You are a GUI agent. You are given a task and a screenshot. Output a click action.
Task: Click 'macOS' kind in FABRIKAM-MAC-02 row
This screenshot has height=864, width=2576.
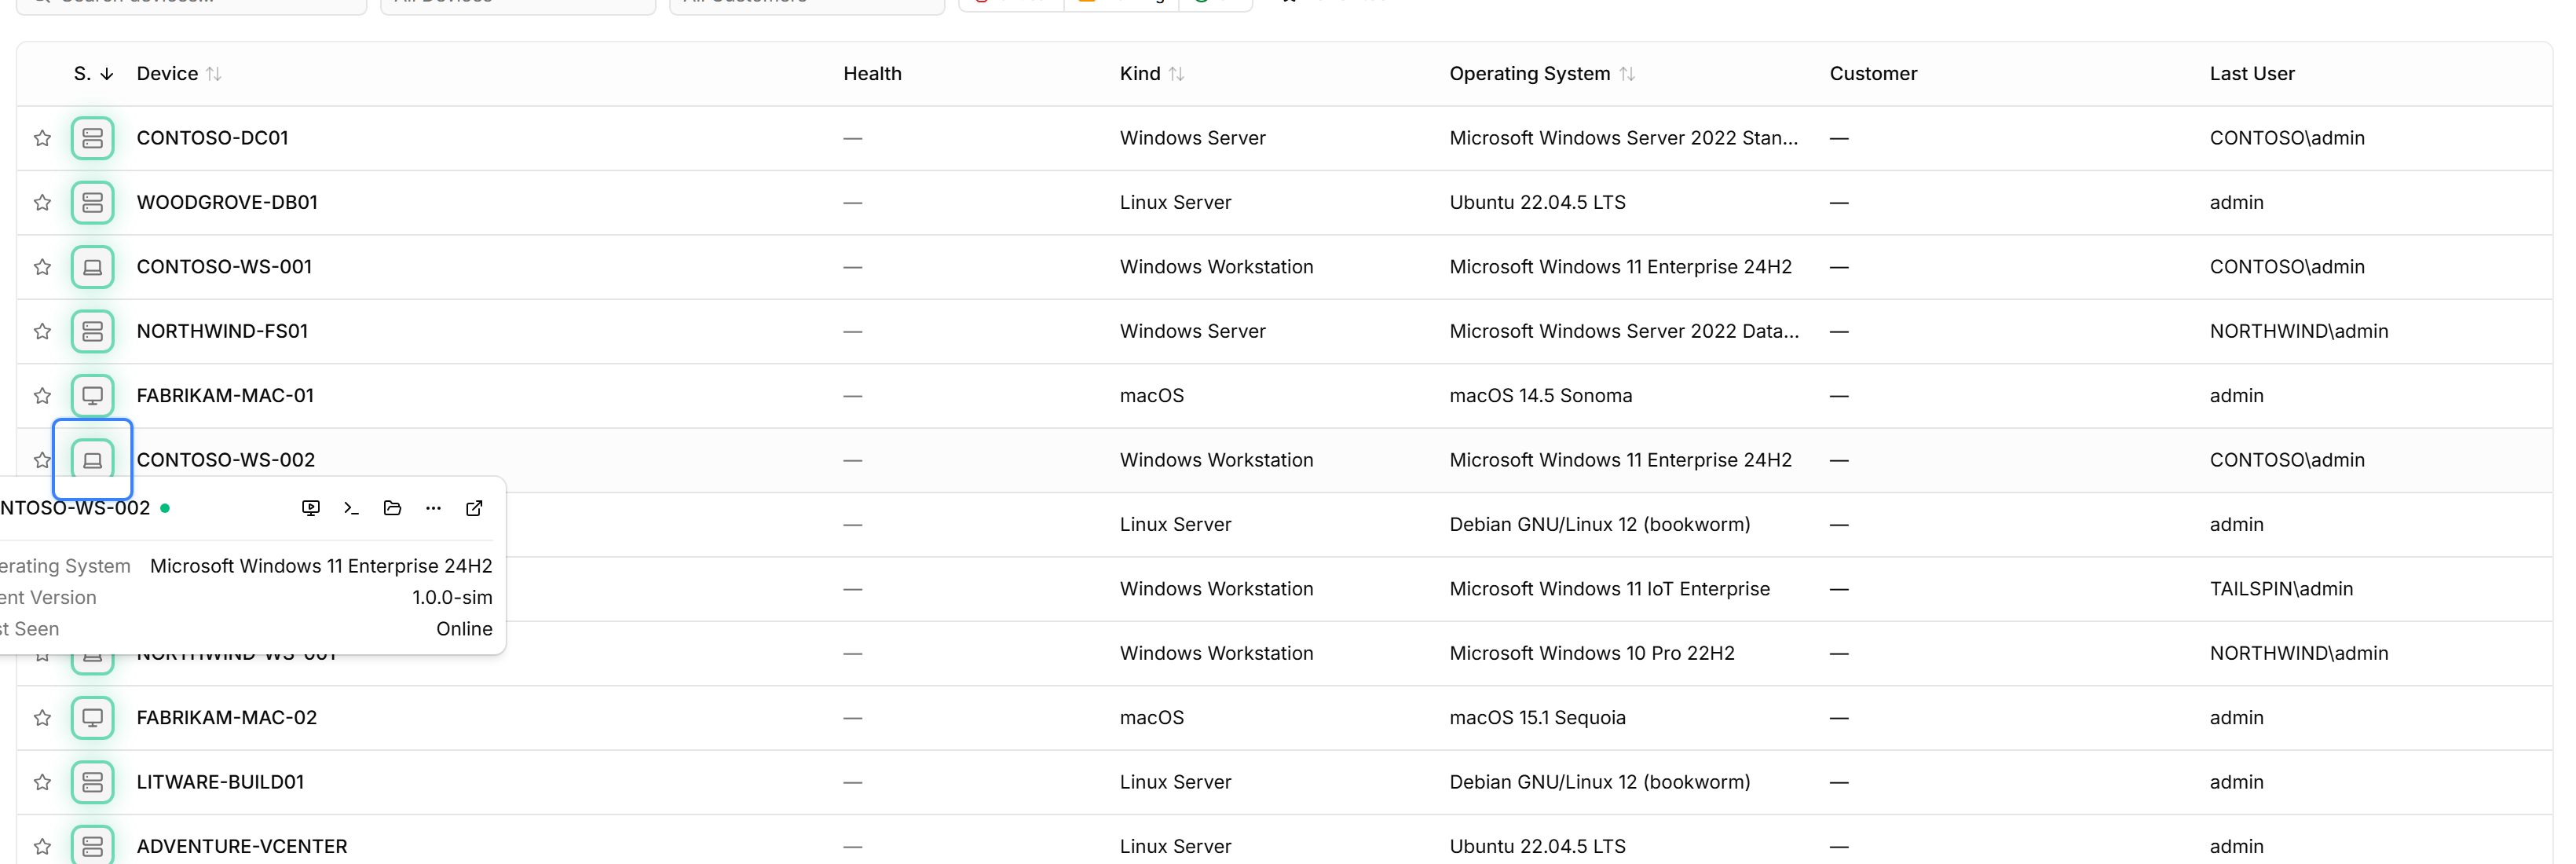[x=1151, y=718]
